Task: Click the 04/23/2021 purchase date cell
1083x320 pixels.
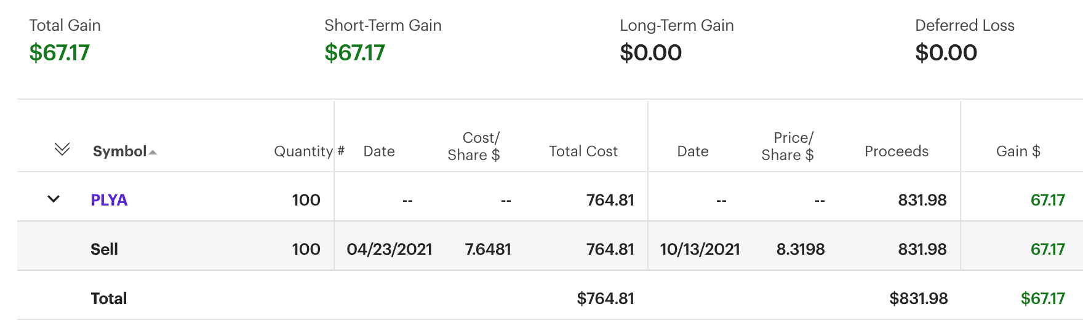Action: [x=390, y=249]
